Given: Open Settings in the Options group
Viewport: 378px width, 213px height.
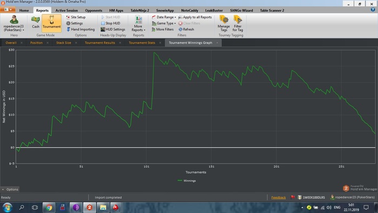Looking at the screenshot, I should (75, 23).
